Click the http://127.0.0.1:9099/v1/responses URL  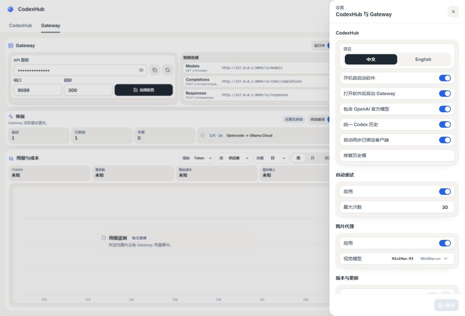coord(255,95)
